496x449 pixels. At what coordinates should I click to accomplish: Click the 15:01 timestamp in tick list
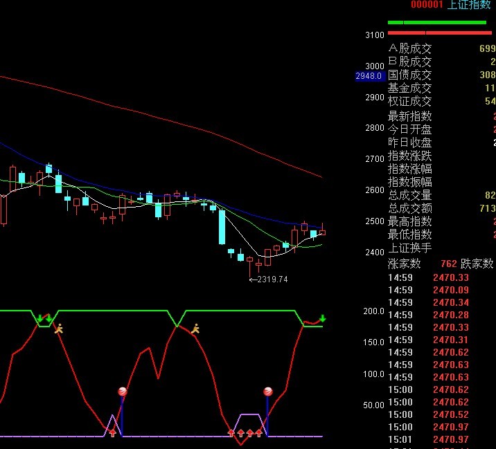(400, 439)
